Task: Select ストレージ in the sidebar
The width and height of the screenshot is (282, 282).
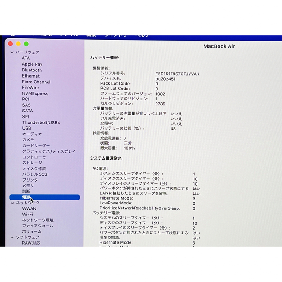Action: click(32, 163)
